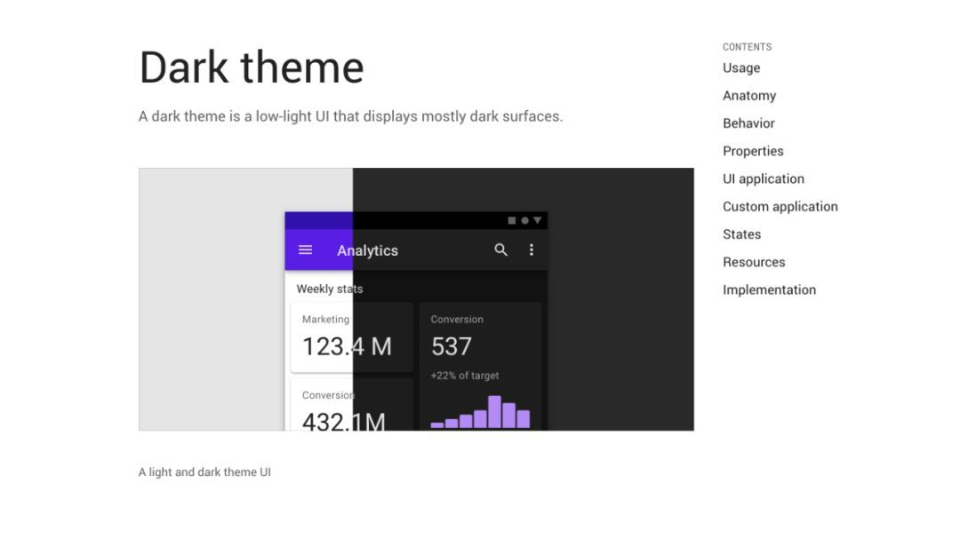Click the circle icon in the status bar

click(524, 219)
